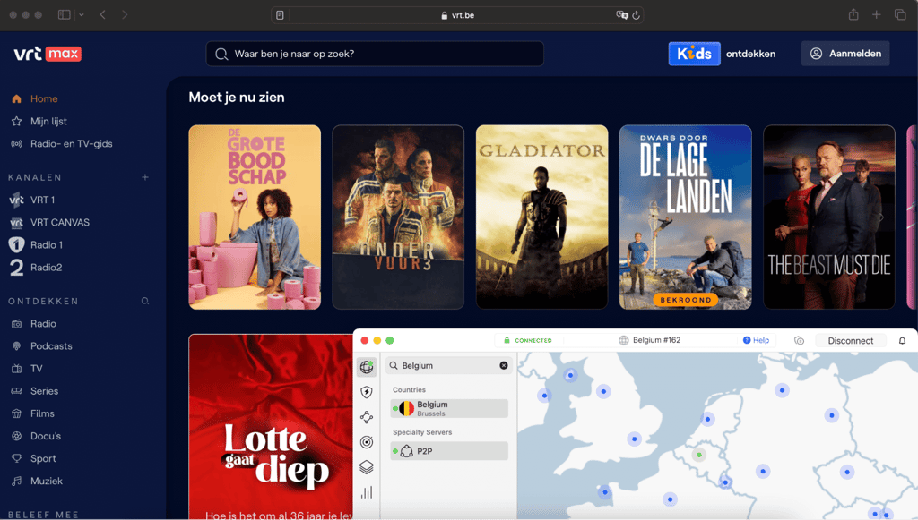Open De Grote Boodschap poster
918x520 pixels.
[255, 217]
